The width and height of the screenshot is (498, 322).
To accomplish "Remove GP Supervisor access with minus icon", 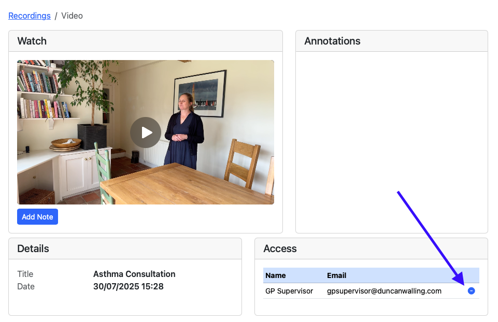I will click(x=471, y=291).
